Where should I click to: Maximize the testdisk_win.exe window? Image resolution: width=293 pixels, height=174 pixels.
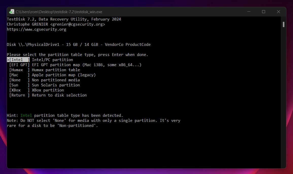[264, 12]
